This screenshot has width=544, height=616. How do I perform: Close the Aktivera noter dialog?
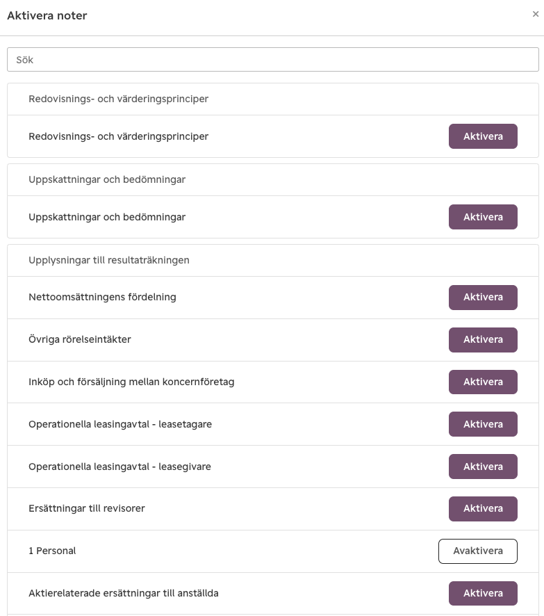point(536,14)
